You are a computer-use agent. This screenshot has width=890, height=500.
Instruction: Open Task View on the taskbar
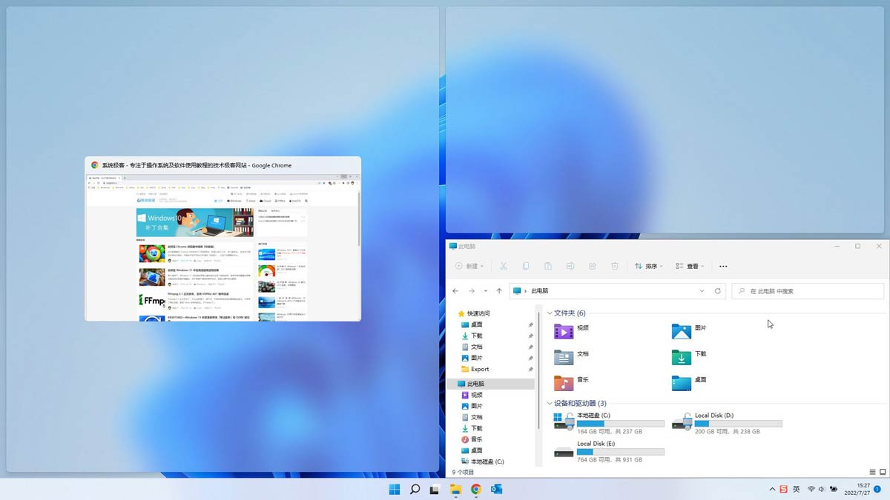[435, 490]
